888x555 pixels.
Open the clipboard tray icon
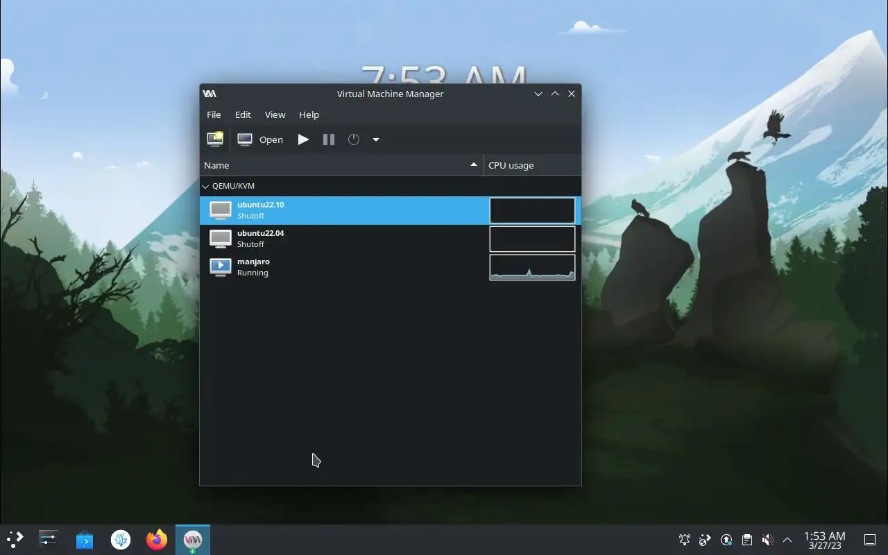click(747, 539)
